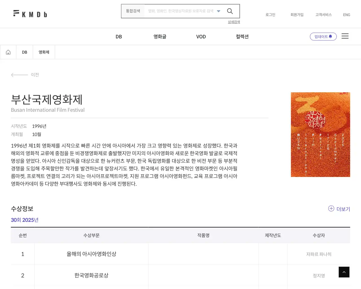Click the 작품명 column header
The height and width of the screenshot is (289, 361).
[x=203, y=235]
